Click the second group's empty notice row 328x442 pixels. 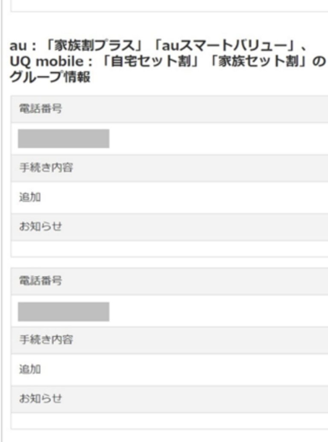point(169,420)
